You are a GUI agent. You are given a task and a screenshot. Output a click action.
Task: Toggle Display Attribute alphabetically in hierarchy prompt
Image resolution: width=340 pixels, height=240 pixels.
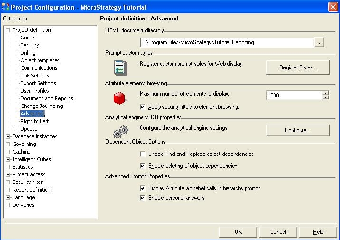coord(143,189)
